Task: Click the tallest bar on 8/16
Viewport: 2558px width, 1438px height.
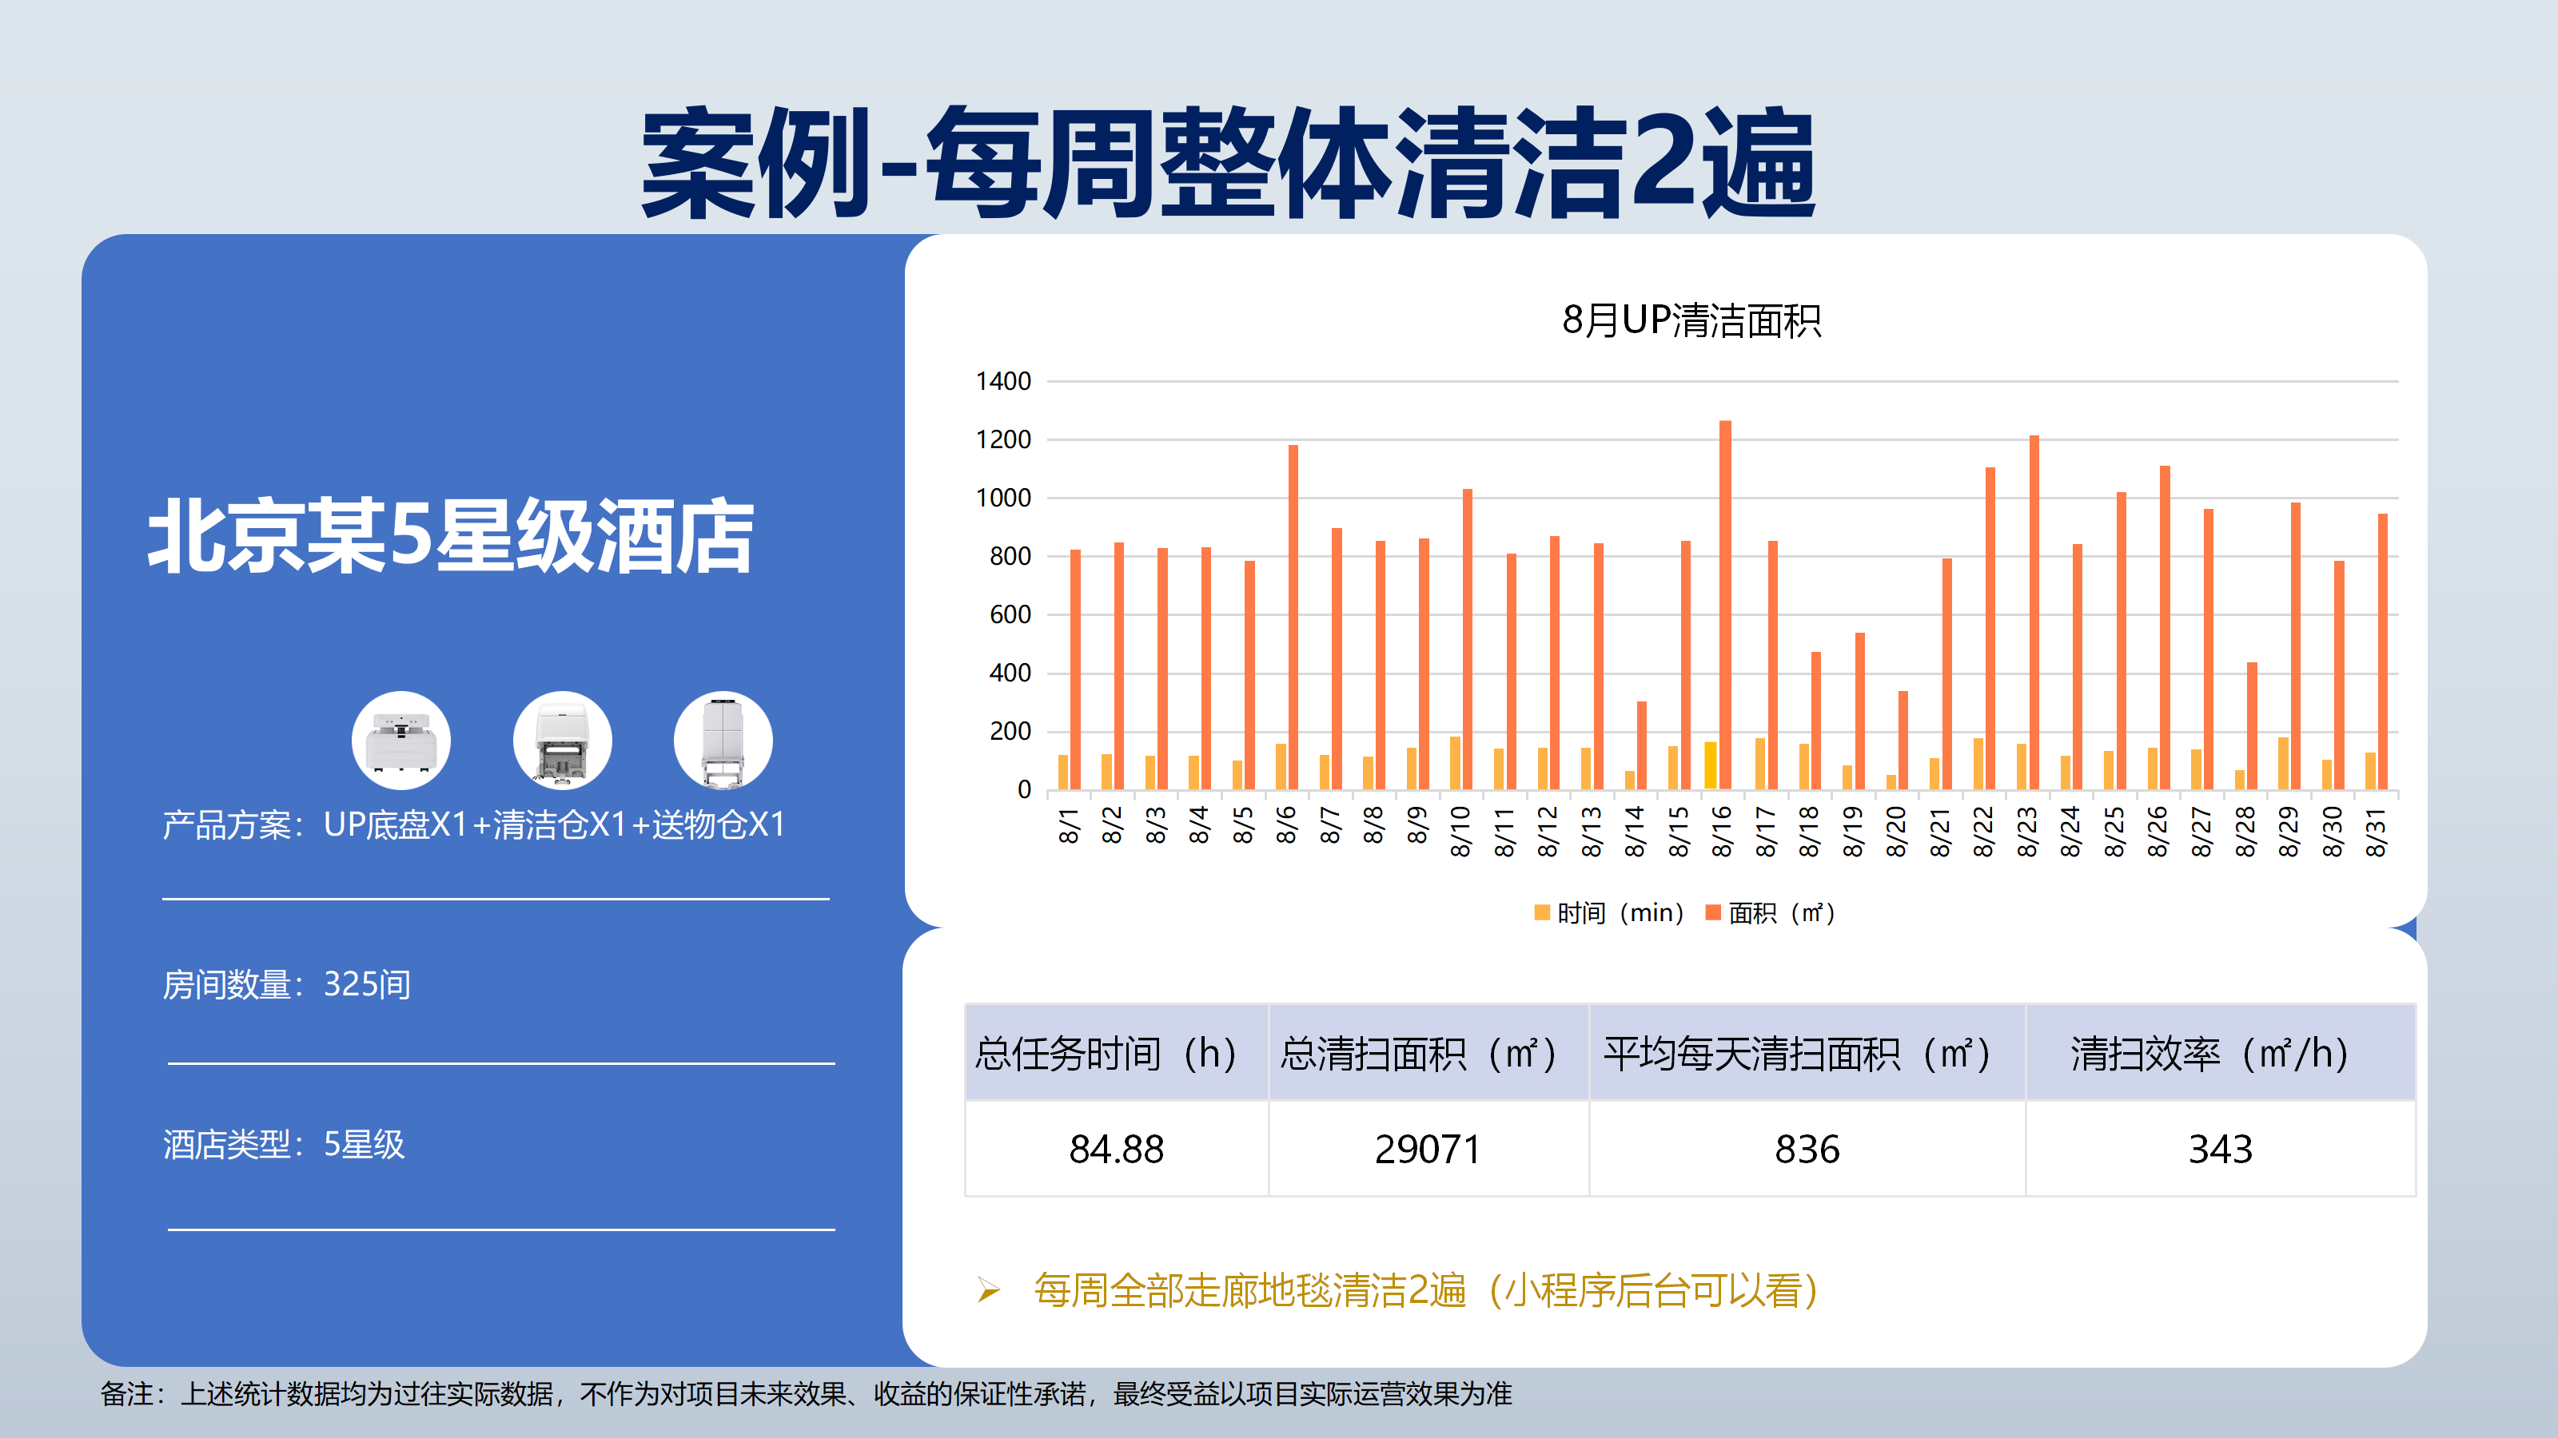Action: (1725, 606)
